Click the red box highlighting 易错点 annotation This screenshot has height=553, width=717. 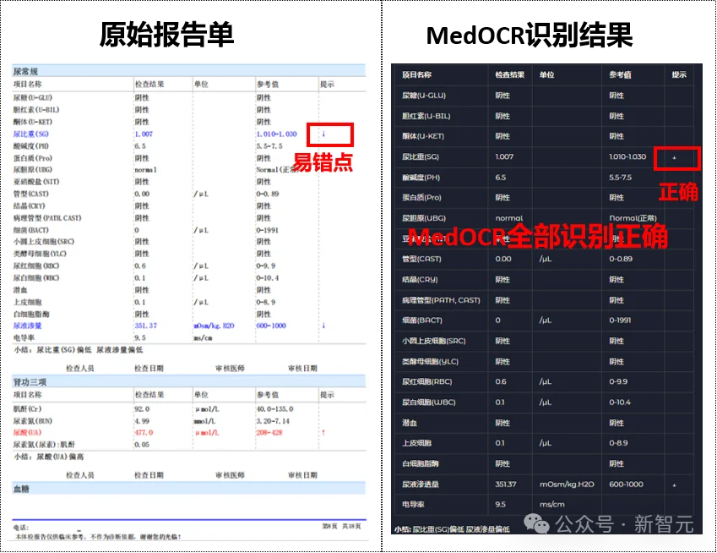point(329,134)
